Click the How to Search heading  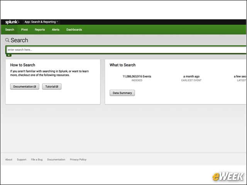tap(23, 65)
